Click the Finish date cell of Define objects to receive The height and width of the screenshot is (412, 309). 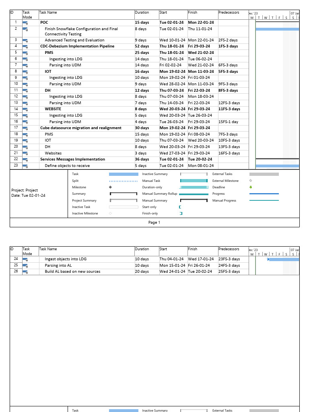(198, 166)
